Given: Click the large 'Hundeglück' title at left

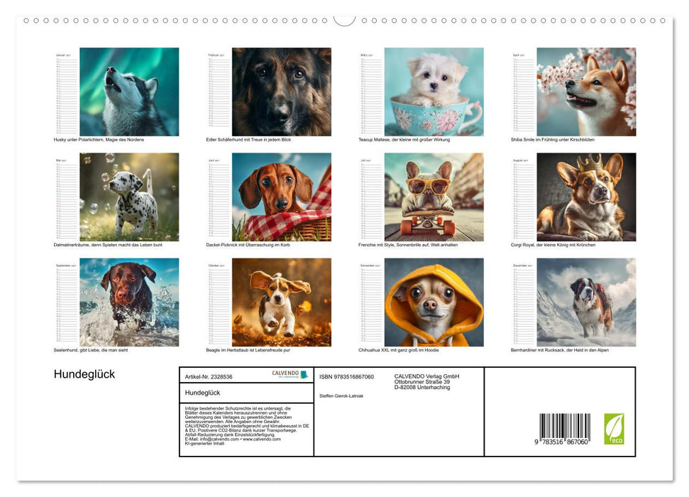Looking at the screenshot, I should pos(84,374).
